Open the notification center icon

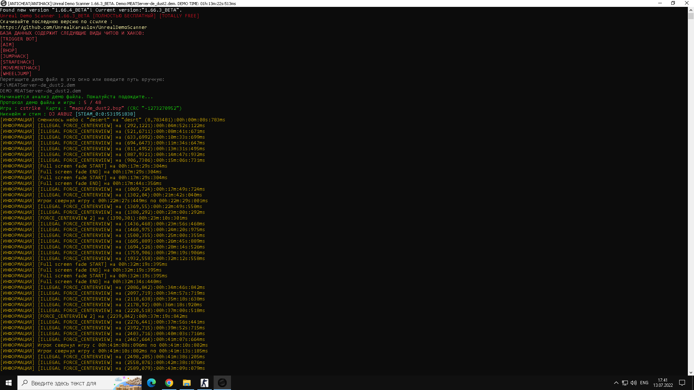682,383
